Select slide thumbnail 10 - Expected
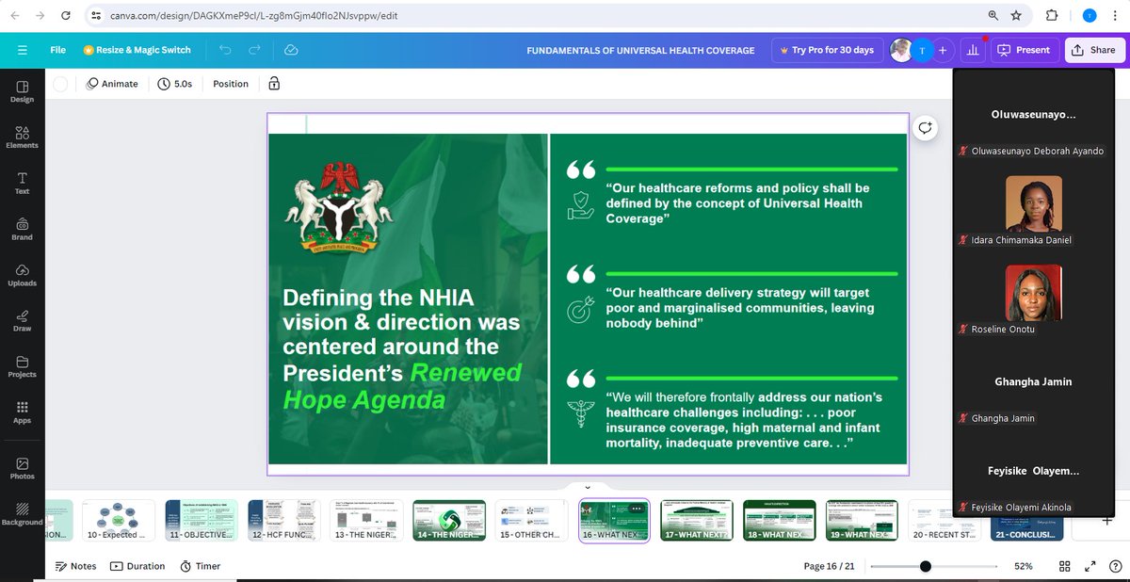 [118, 520]
